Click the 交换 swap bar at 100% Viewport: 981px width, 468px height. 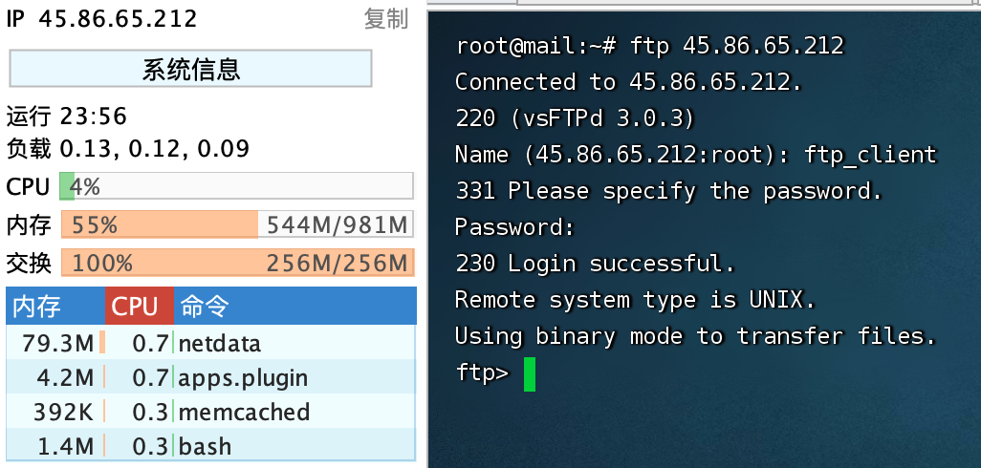(237, 263)
